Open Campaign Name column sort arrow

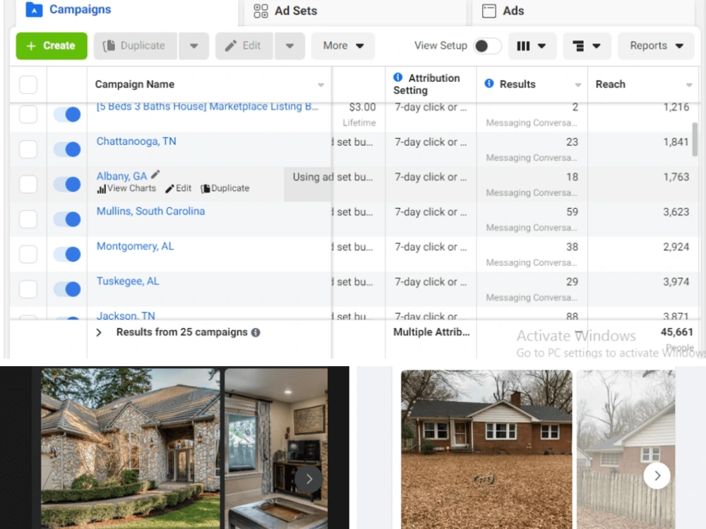pos(321,85)
